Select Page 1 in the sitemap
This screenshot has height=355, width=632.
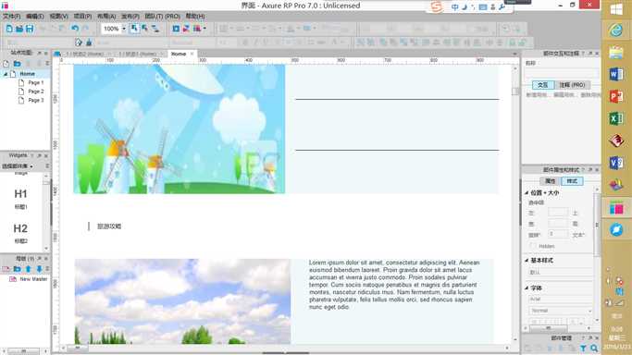pyautogui.click(x=36, y=82)
